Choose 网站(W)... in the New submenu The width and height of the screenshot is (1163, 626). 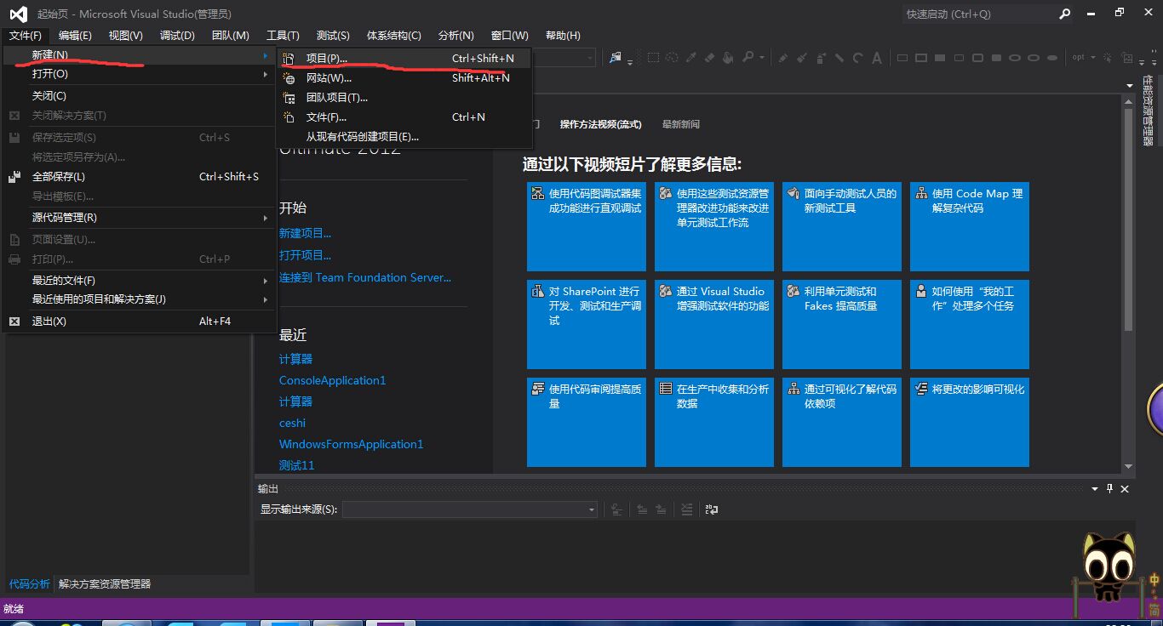pos(404,78)
